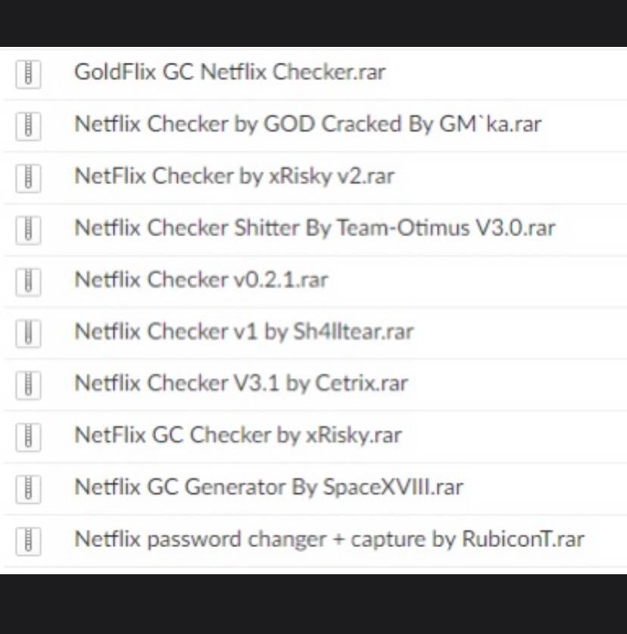Screen dimensions: 627x634
Task: Open the GoldFlix GC Netflix Checker.rar file name
Action: coord(229,73)
